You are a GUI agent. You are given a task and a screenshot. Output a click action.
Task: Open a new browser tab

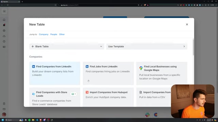tap(22, 2)
